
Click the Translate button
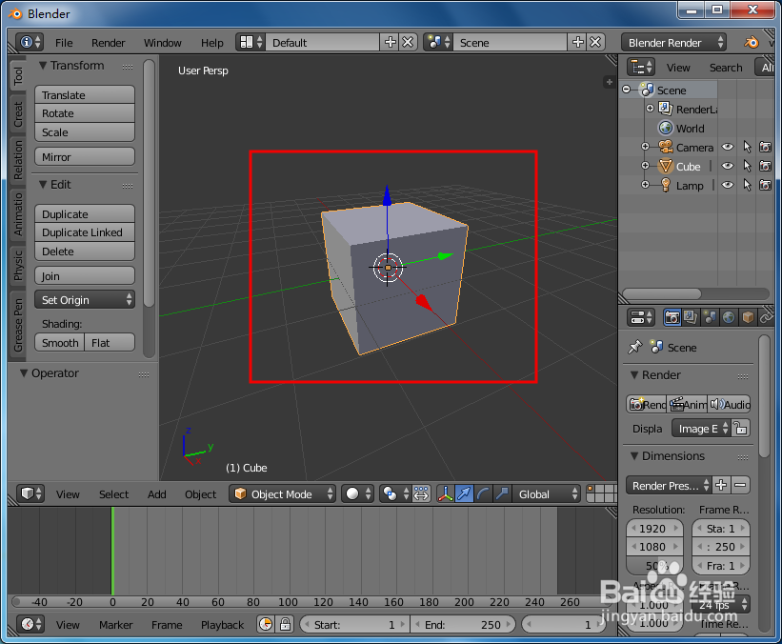85,94
